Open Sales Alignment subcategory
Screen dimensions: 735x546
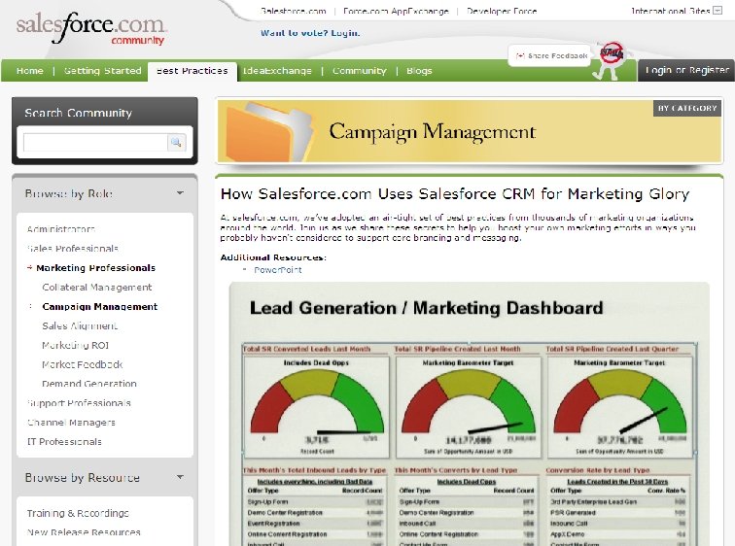point(80,325)
